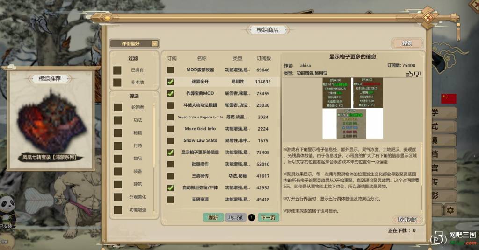Viewport: 479px width, 250px height.
Task: Click the author name akira
Action: 305,65
